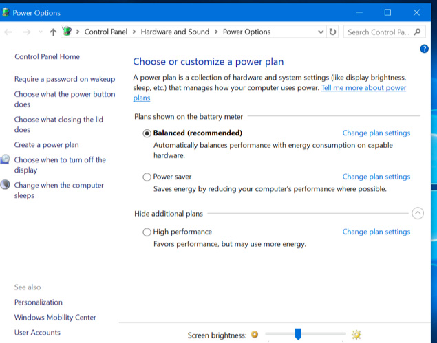Image resolution: width=437 pixels, height=343 pixels.
Task: Click Create a power plan
Action: 47,145
